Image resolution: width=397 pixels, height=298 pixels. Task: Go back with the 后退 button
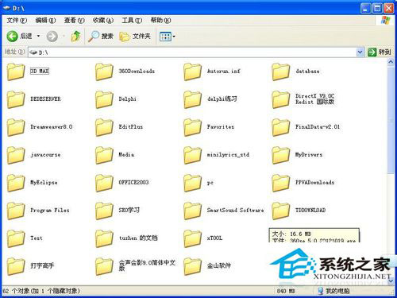(19, 36)
